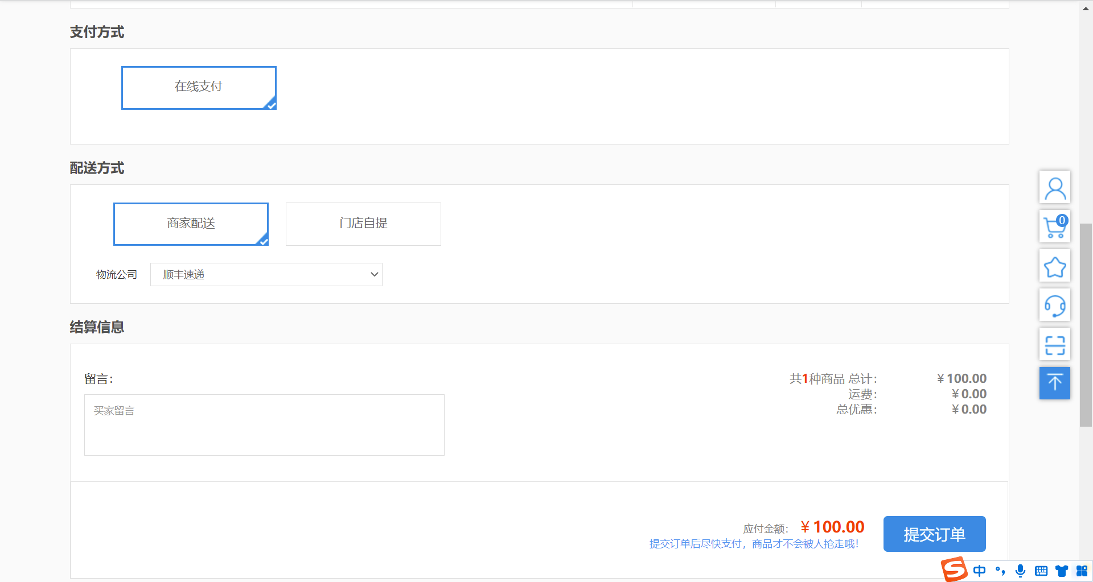Click the scan code icon
Image resolution: width=1093 pixels, height=582 pixels.
[1055, 345]
